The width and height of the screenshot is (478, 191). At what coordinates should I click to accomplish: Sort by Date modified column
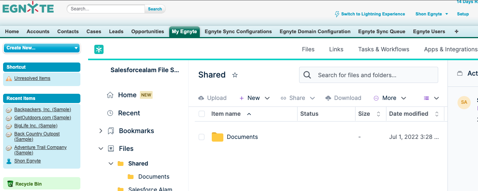pos(408,114)
